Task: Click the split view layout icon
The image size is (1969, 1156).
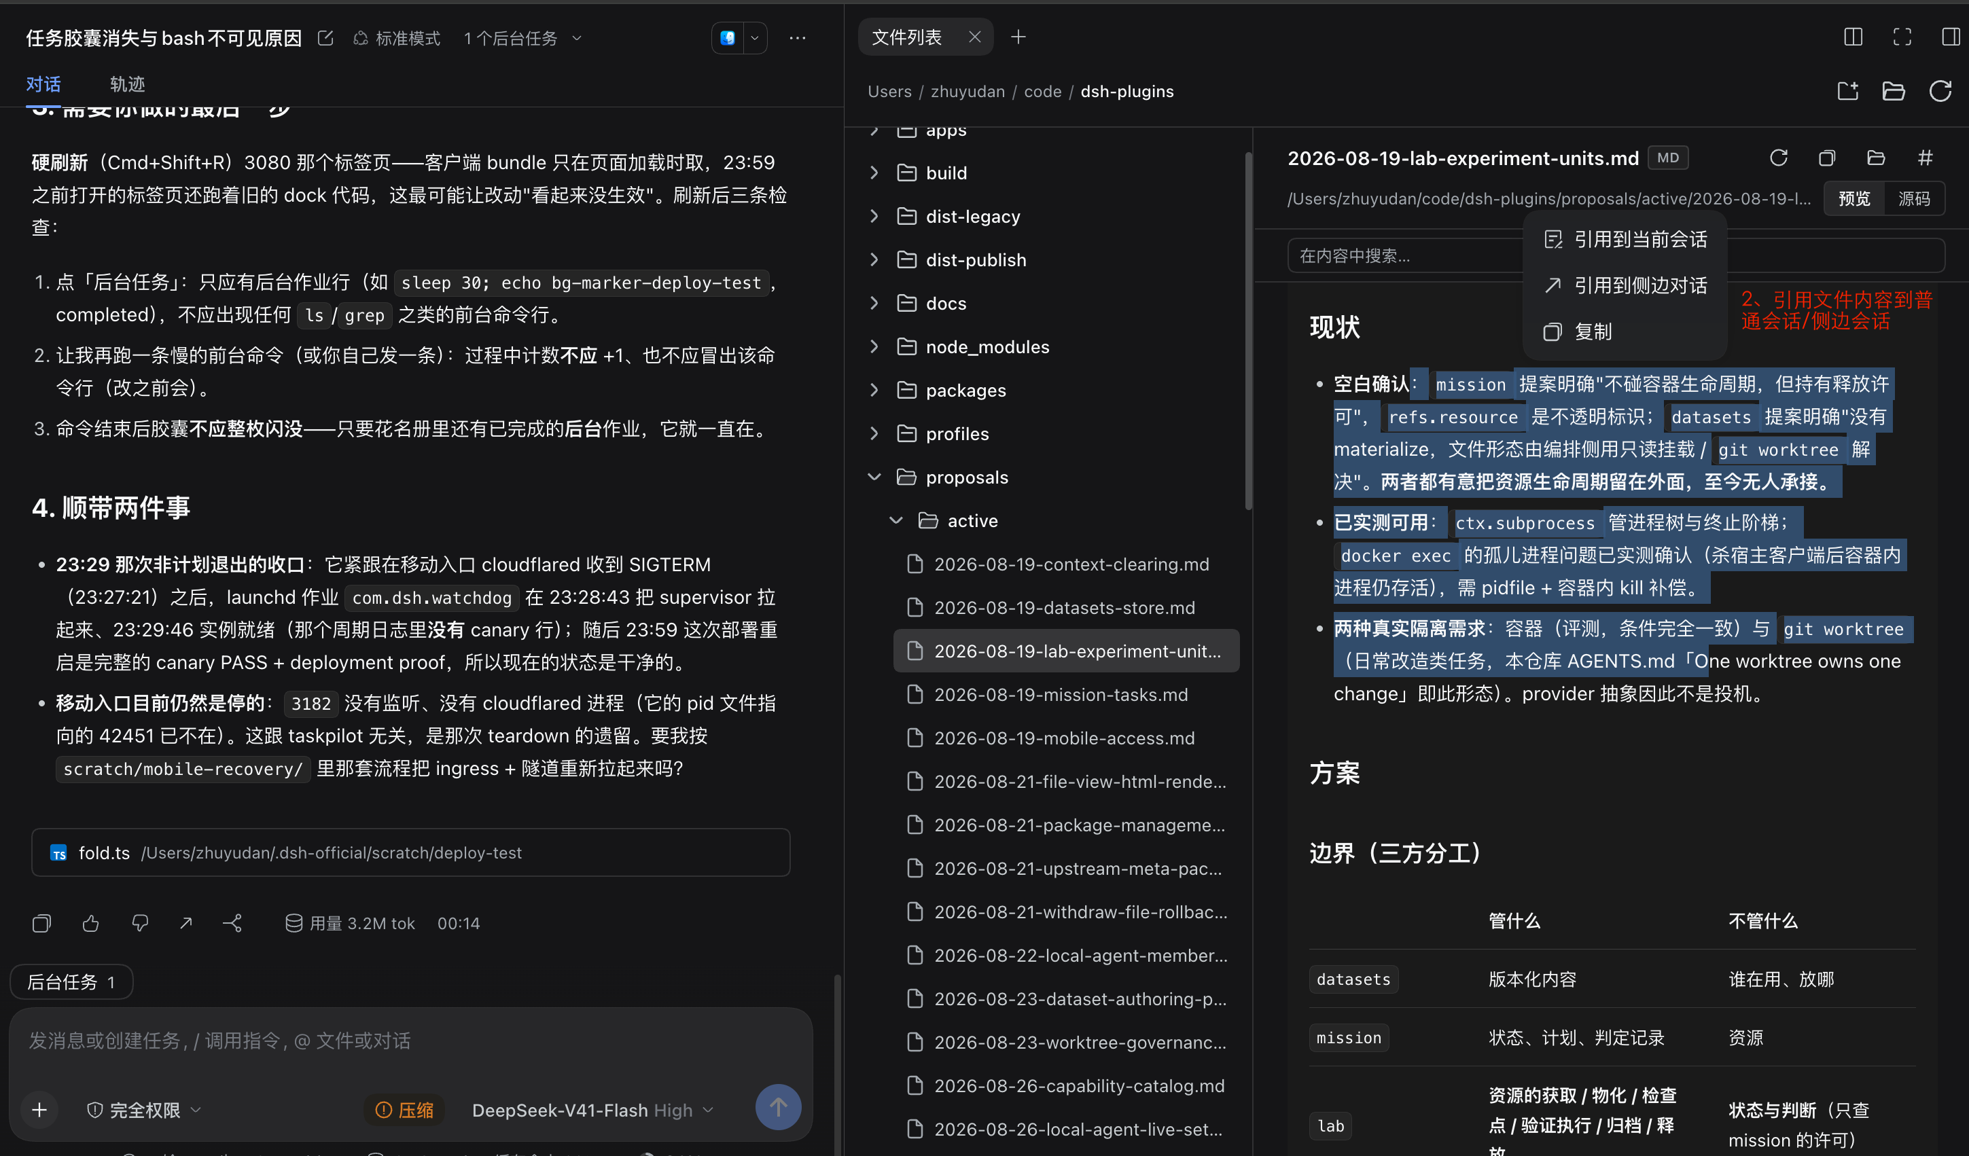Action: (x=1853, y=37)
